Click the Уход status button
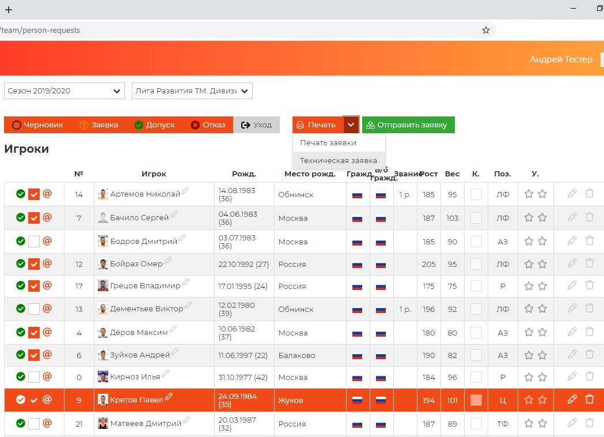Image resolution: width=604 pixels, height=437 pixels. point(256,125)
